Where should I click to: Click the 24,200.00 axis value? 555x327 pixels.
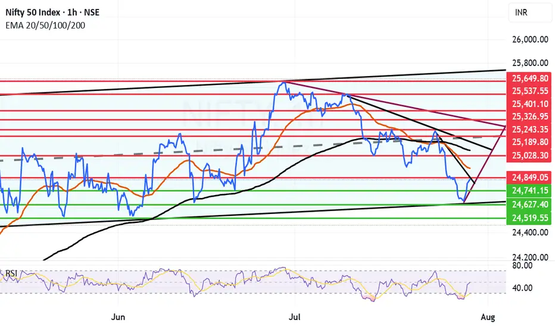[530, 257]
